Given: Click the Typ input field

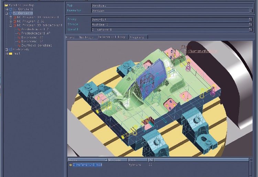Looking at the screenshot, I should pos(172,5).
